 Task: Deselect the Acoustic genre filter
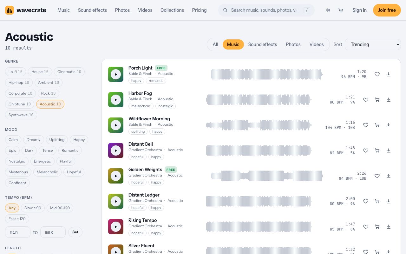50,104
